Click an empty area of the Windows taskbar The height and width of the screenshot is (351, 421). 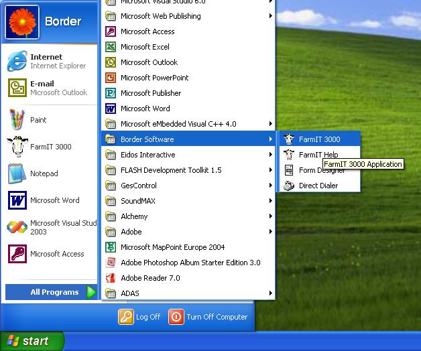(241, 342)
